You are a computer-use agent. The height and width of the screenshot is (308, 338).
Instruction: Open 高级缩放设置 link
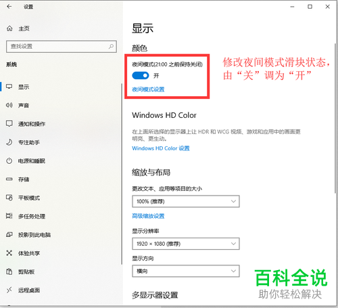148,216
